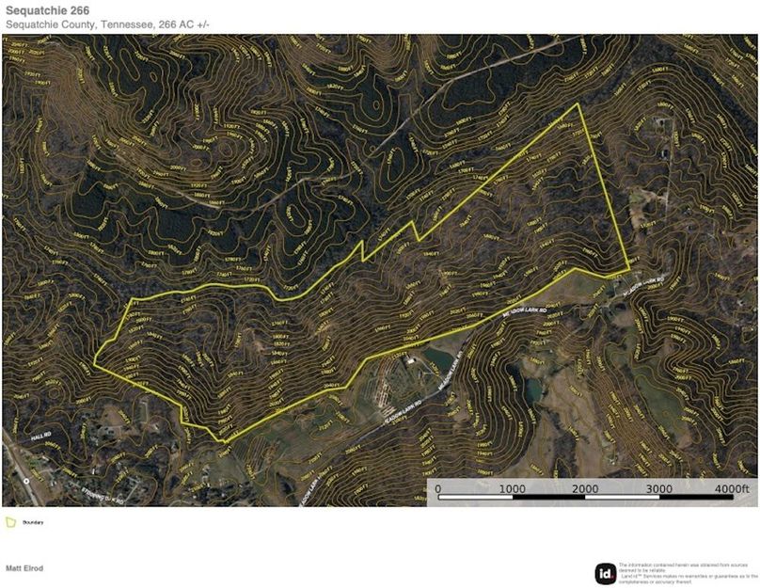
Task: Click the northernmost corner of the yellow boundary
Action: tap(578, 104)
